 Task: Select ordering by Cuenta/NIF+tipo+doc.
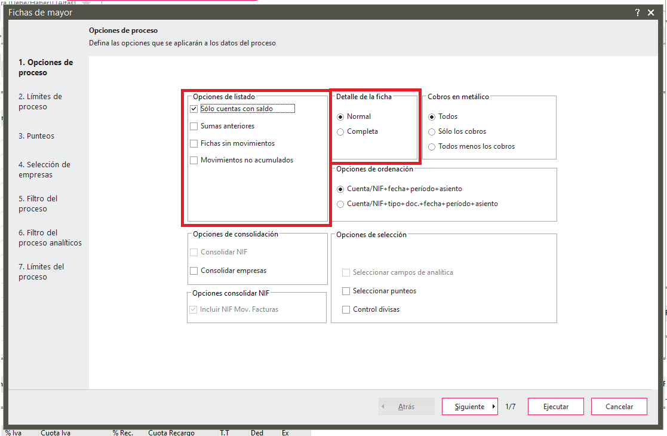click(341, 204)
